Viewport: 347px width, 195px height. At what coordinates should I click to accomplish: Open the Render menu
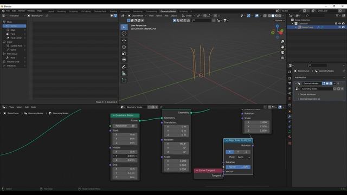[22, 11]
